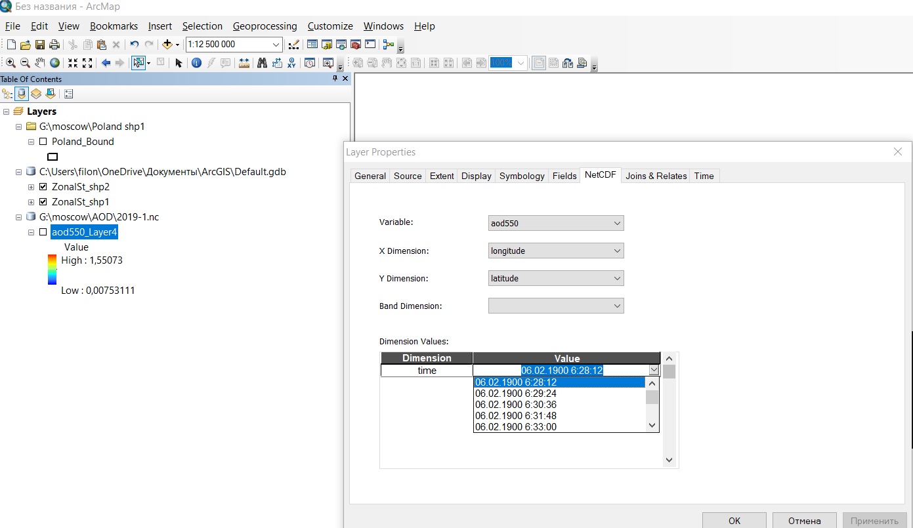The width and height of the screenshot is (913, 528).
Task: Click the Full Extent globe icon
Action: (54, 63)
